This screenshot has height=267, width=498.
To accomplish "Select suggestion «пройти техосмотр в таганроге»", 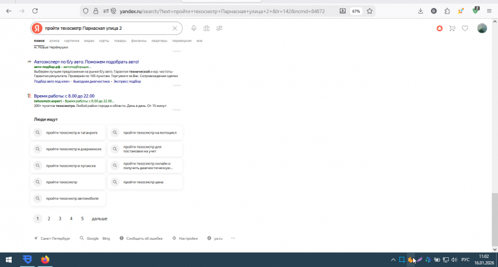I will click(67, 133).
